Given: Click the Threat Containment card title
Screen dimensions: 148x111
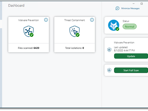Looking at the screenshot, I should [x=75, y=20].
